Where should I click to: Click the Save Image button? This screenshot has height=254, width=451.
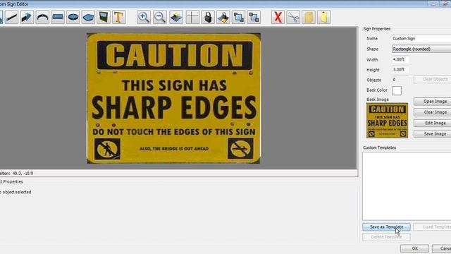432,134
